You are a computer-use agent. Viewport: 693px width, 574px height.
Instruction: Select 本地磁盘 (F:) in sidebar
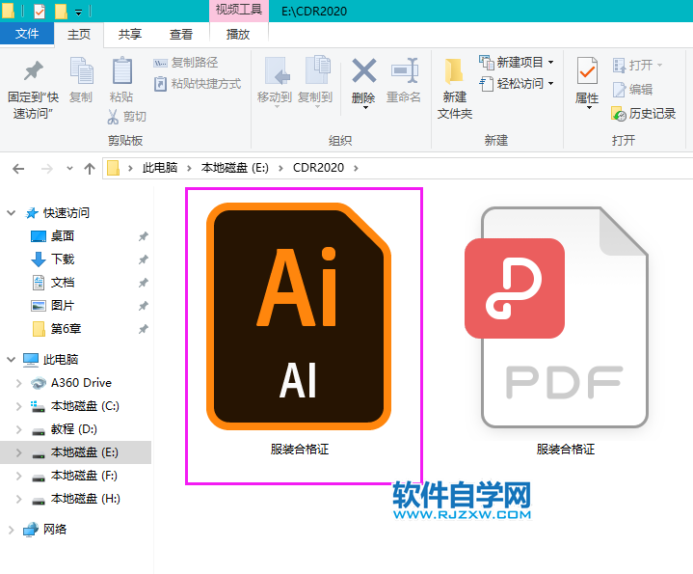click(84, 476)
